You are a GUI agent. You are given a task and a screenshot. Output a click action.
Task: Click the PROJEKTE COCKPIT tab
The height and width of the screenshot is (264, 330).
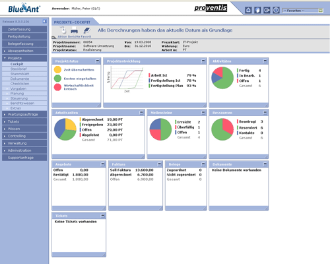72,22
